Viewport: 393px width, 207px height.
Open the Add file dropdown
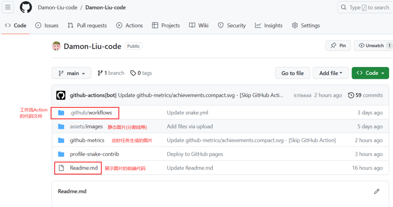[x=330, y=73]
